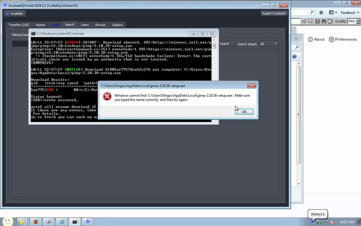Click the right arrow go icon
Viewport: 361px width, 226px height.
304,21
